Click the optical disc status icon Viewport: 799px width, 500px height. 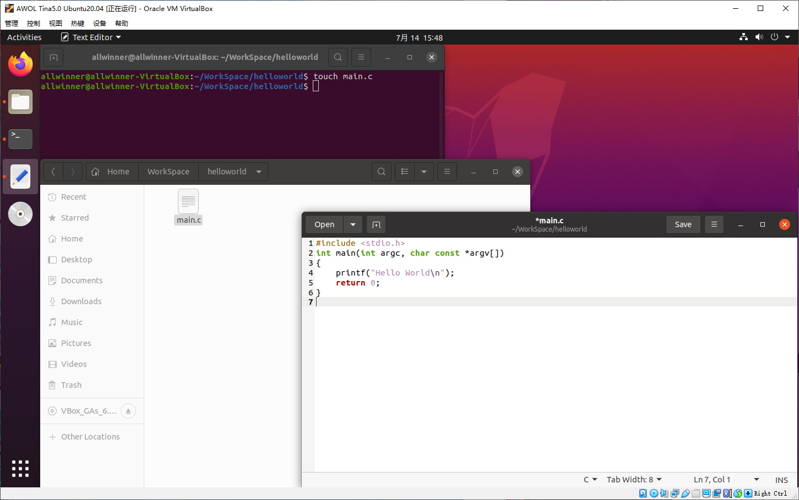click(654, 493)
